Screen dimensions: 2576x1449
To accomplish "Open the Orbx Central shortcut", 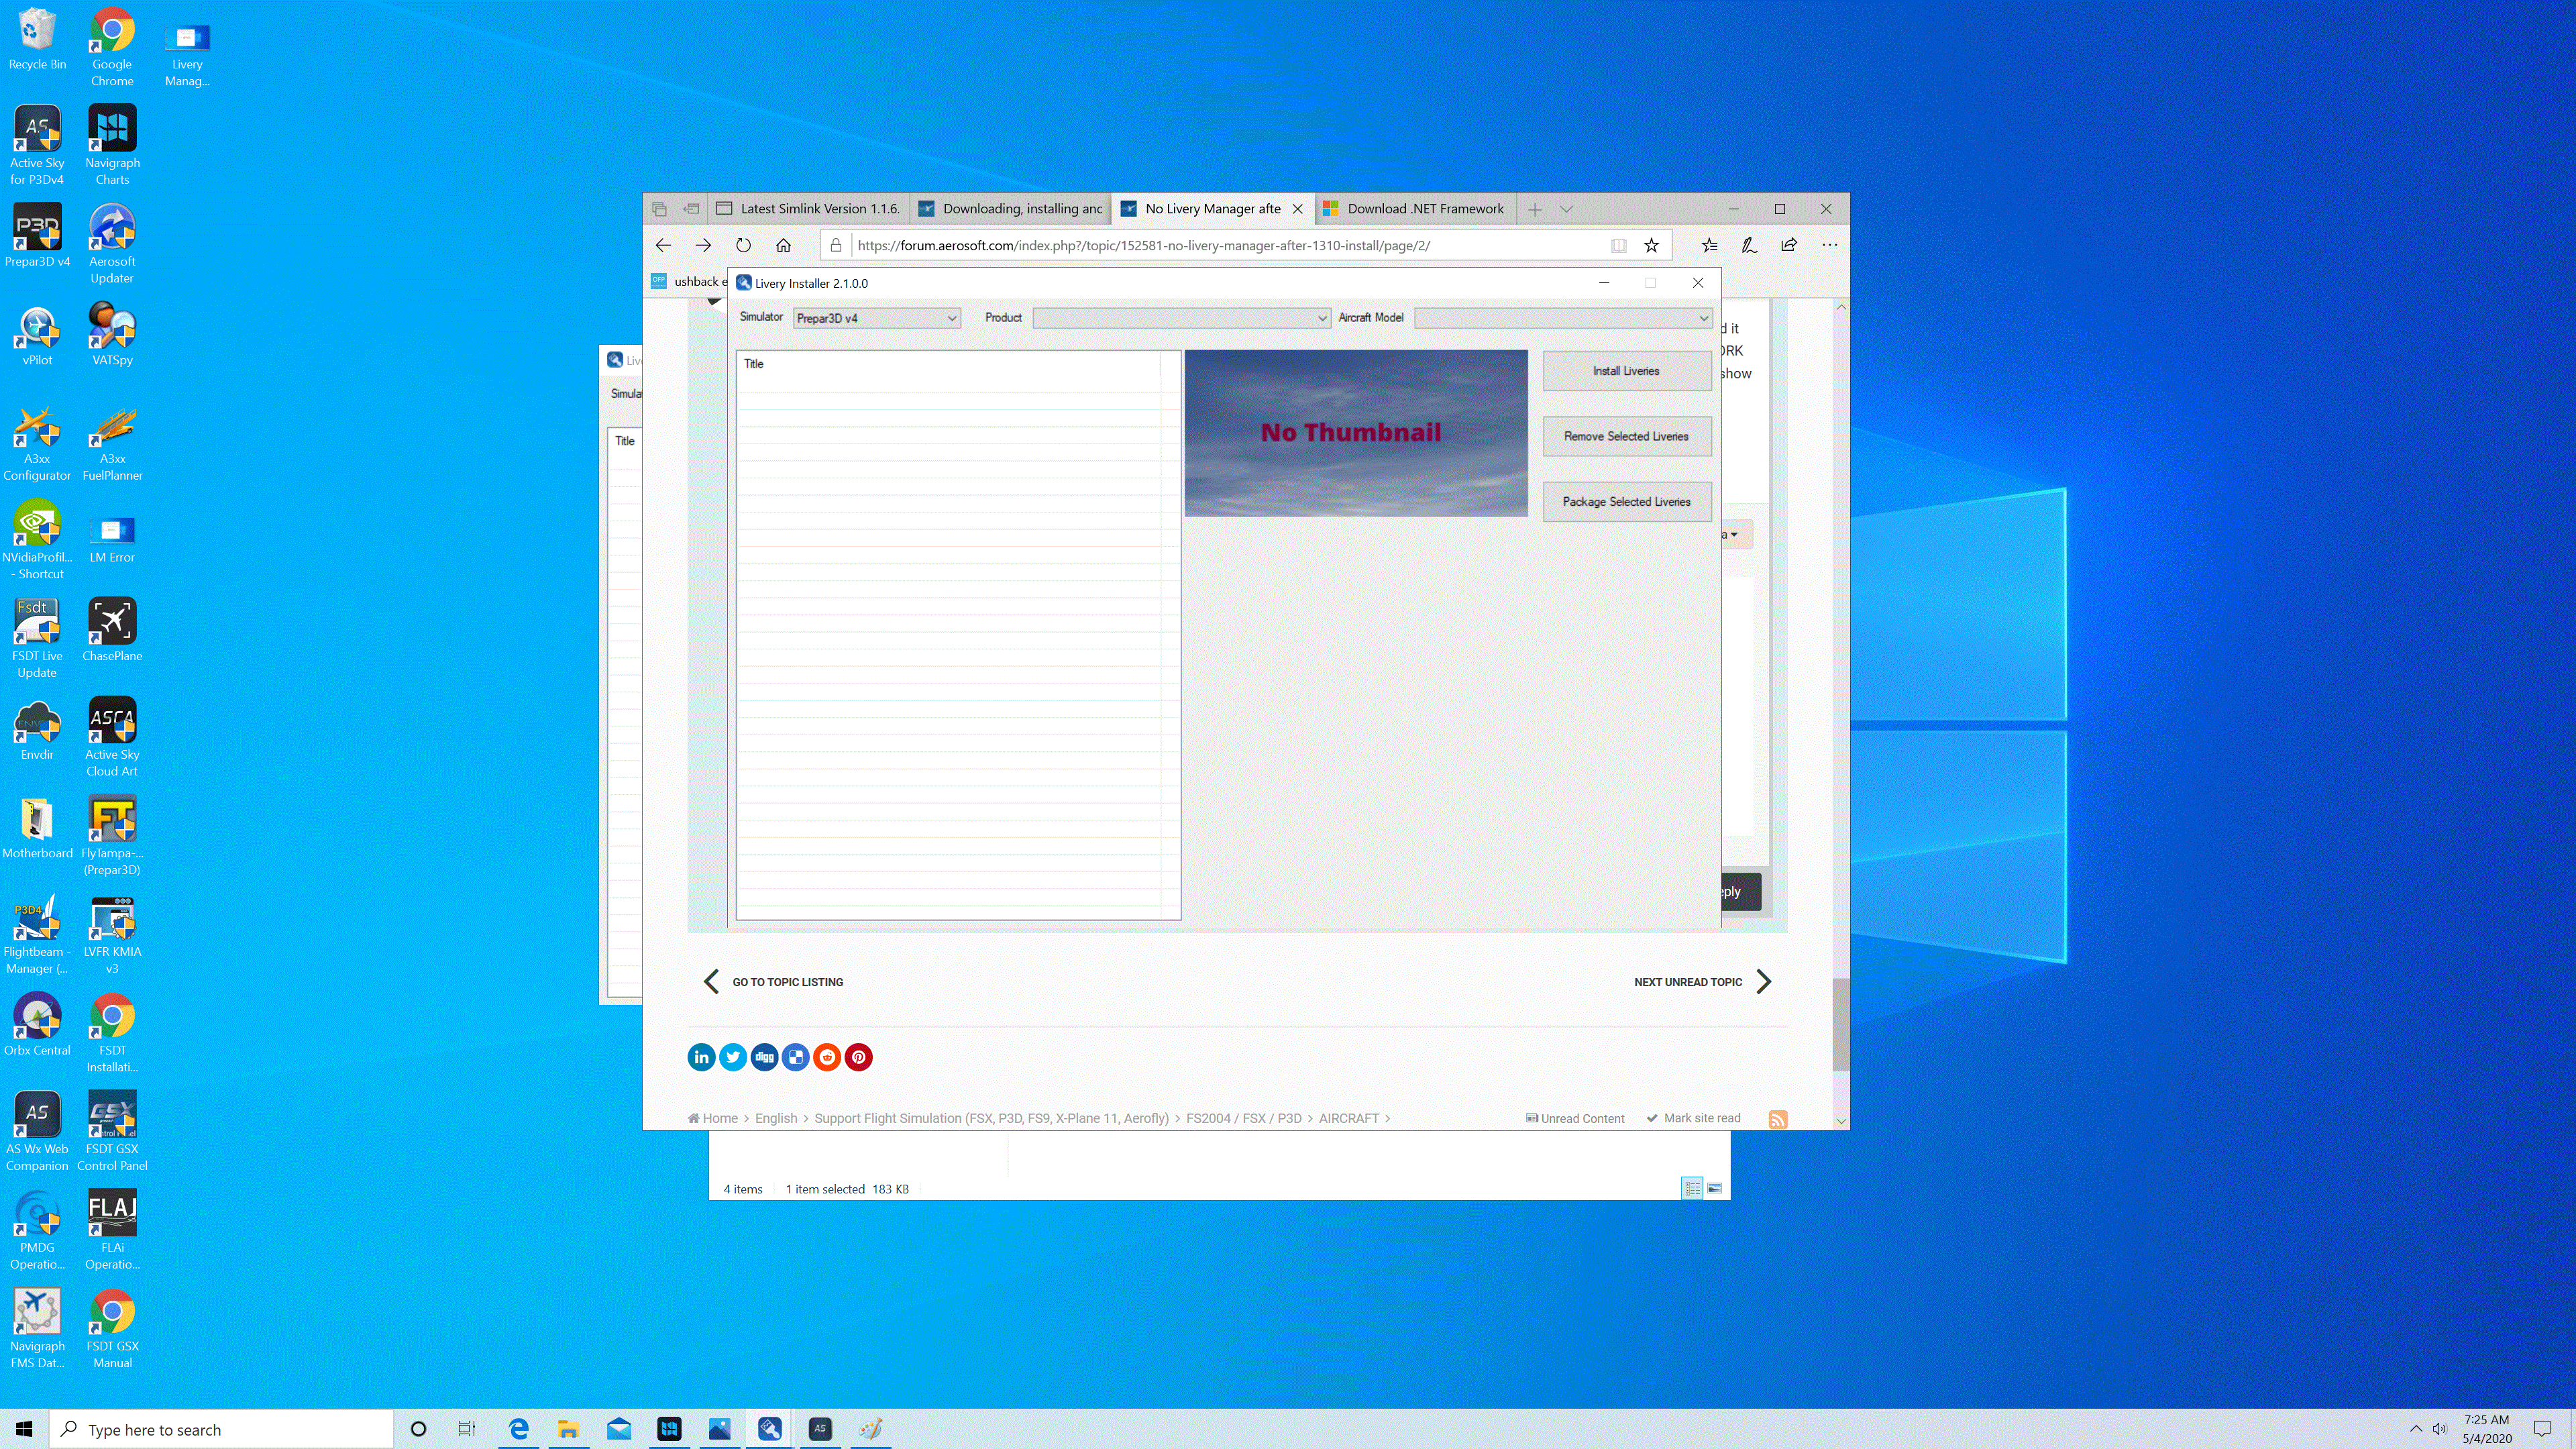I will coord(37,1024).
